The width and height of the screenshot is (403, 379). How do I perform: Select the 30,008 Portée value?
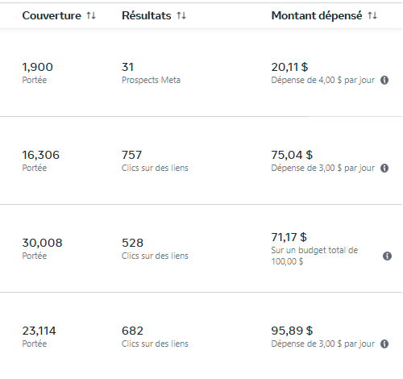point(42,243)
